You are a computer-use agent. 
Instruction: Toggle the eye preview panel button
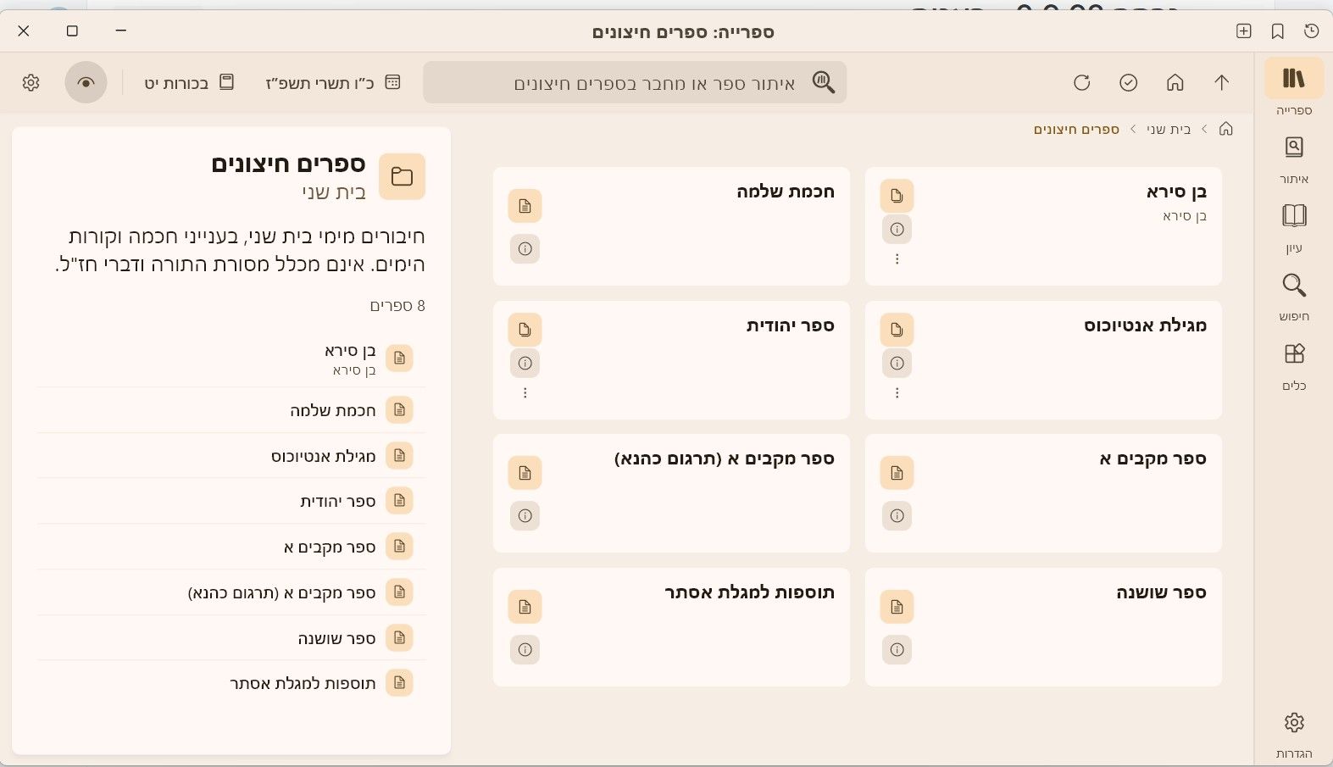tap(86, 82)
